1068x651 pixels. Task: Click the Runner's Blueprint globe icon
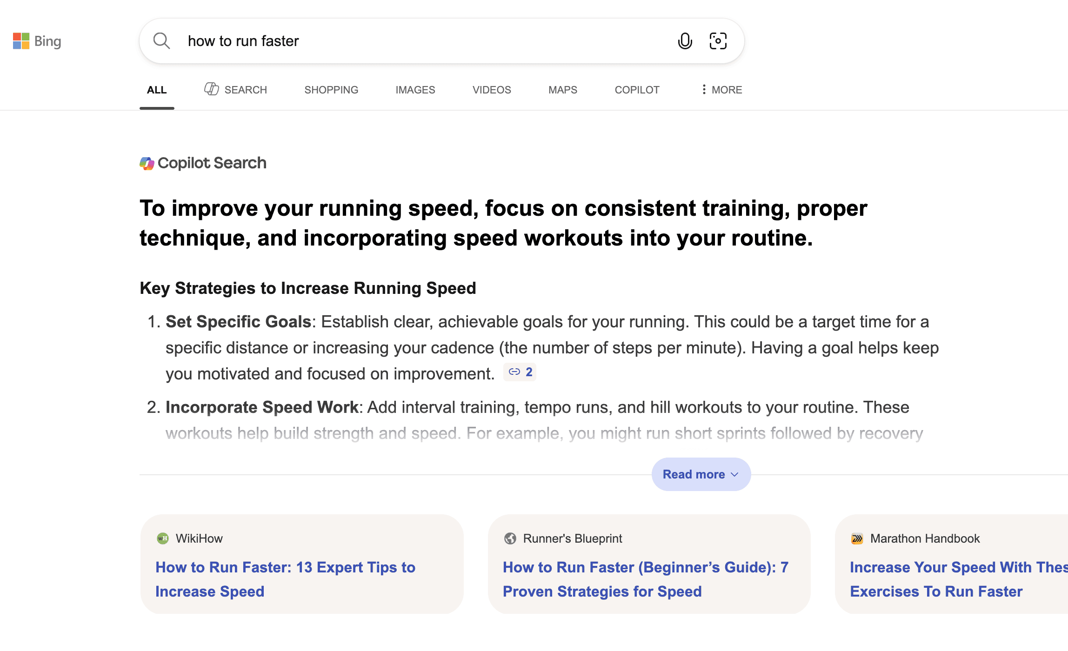click(x=511, y=538)
